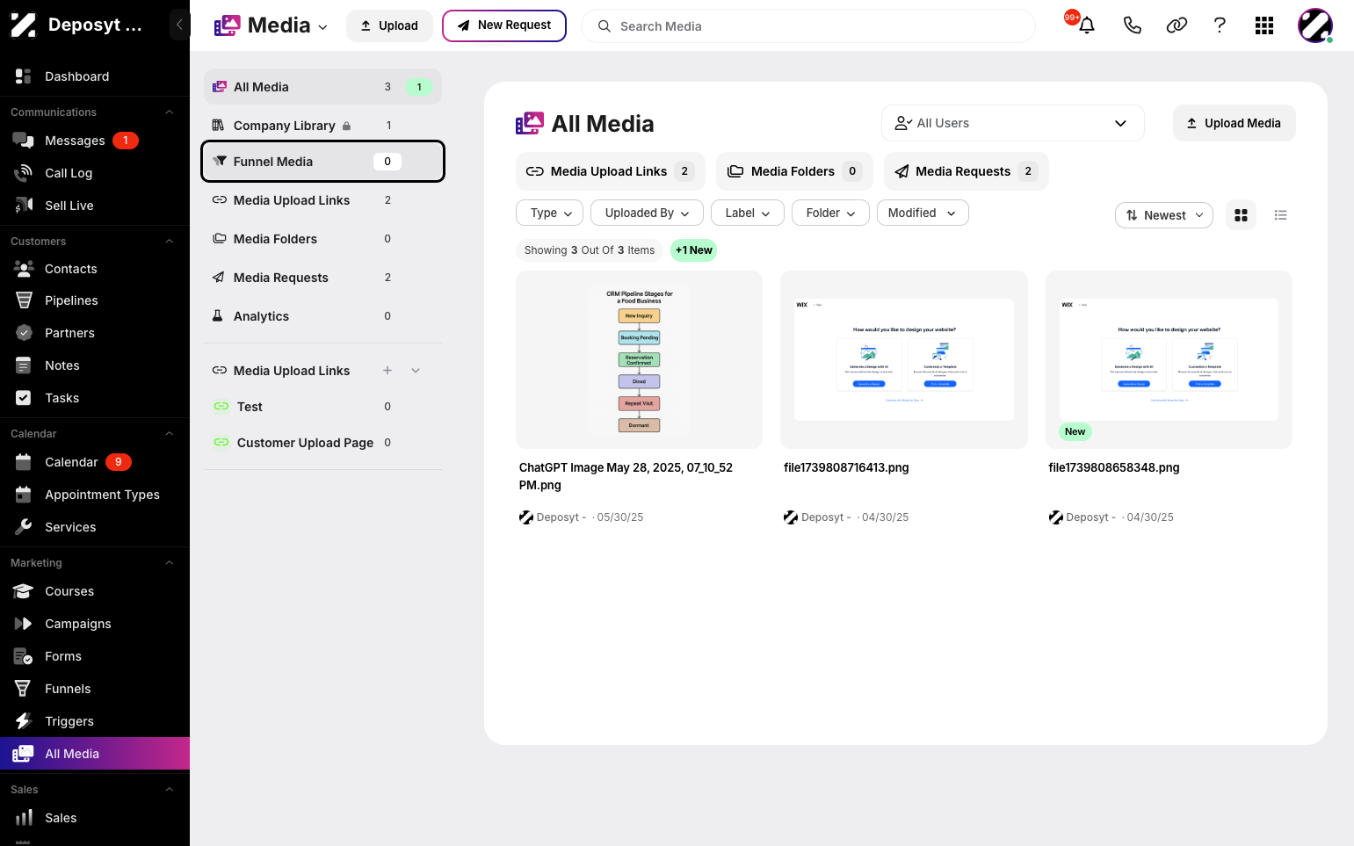
Task: Click the Upload Media button
Action: coord(1234,123)
